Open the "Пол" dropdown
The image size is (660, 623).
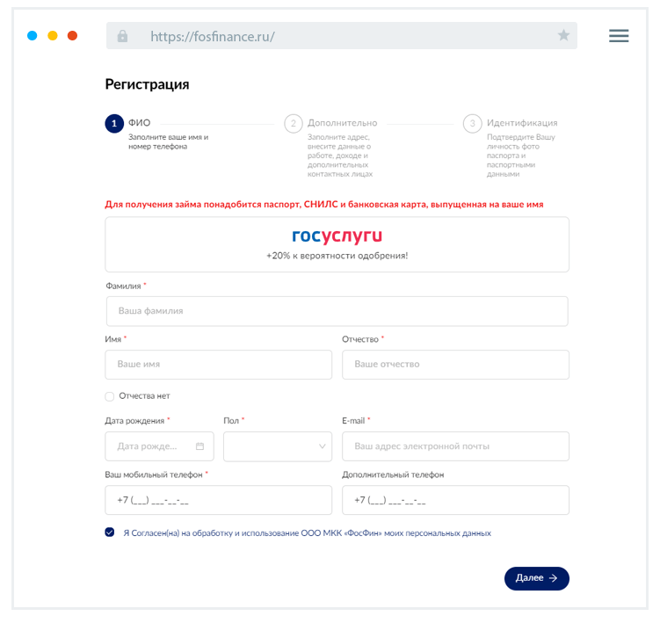(x=278, y=446)
